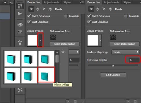The height and width of the screenshot is (103, 141).
Task: Choose the first preset in the picker's bottom row
Action: point(12,75)
